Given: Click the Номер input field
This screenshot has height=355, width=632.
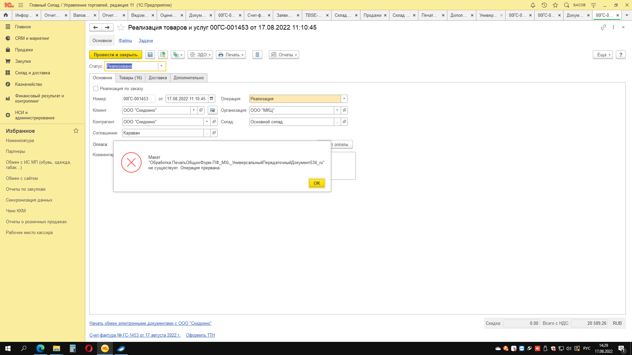Looking at the screenshot, I should 139,99.
